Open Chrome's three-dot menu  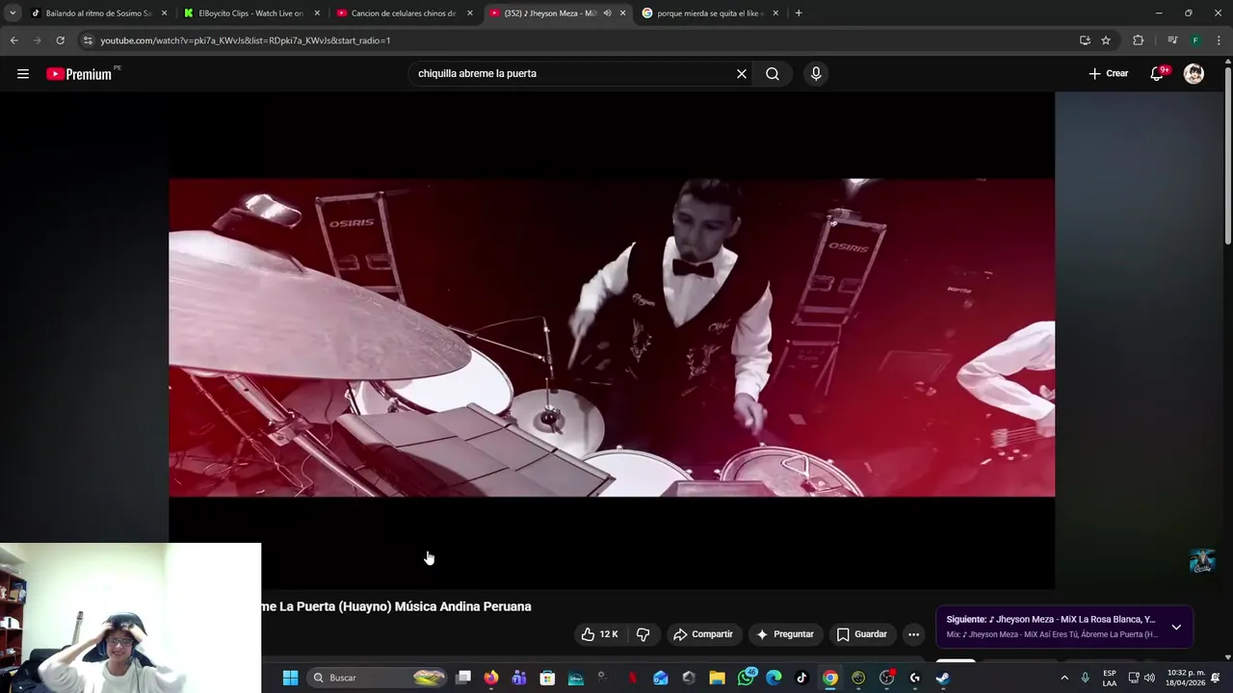tap(1220, 40)
